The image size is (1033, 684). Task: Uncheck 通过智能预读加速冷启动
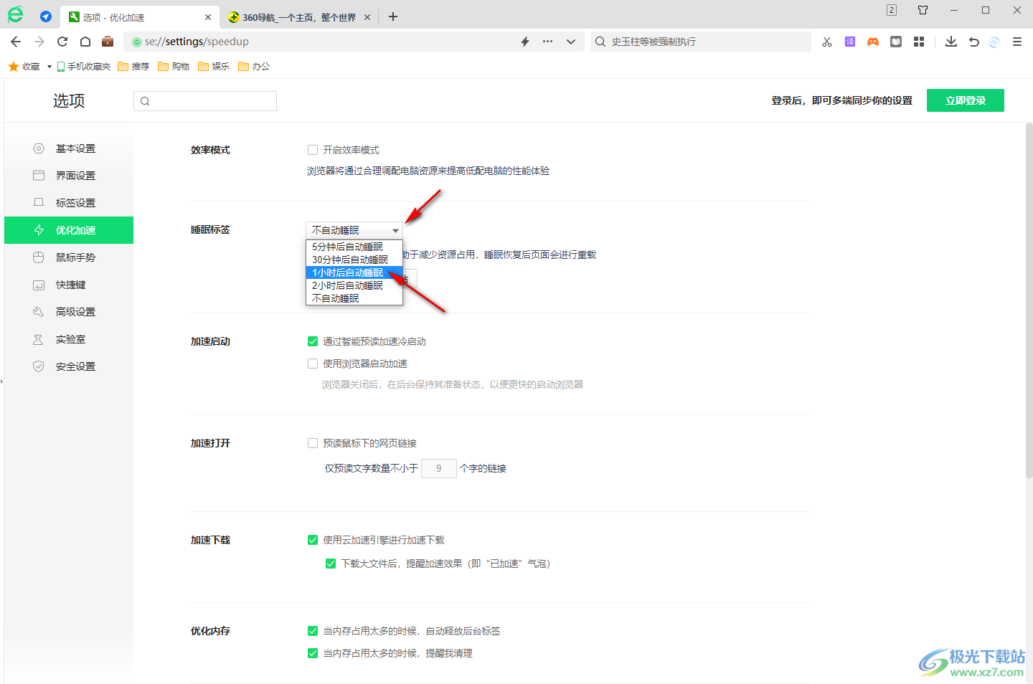point(313,341)
